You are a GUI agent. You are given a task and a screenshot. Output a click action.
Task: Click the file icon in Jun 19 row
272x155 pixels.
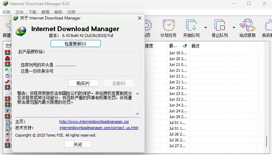(x=8, y=53)
